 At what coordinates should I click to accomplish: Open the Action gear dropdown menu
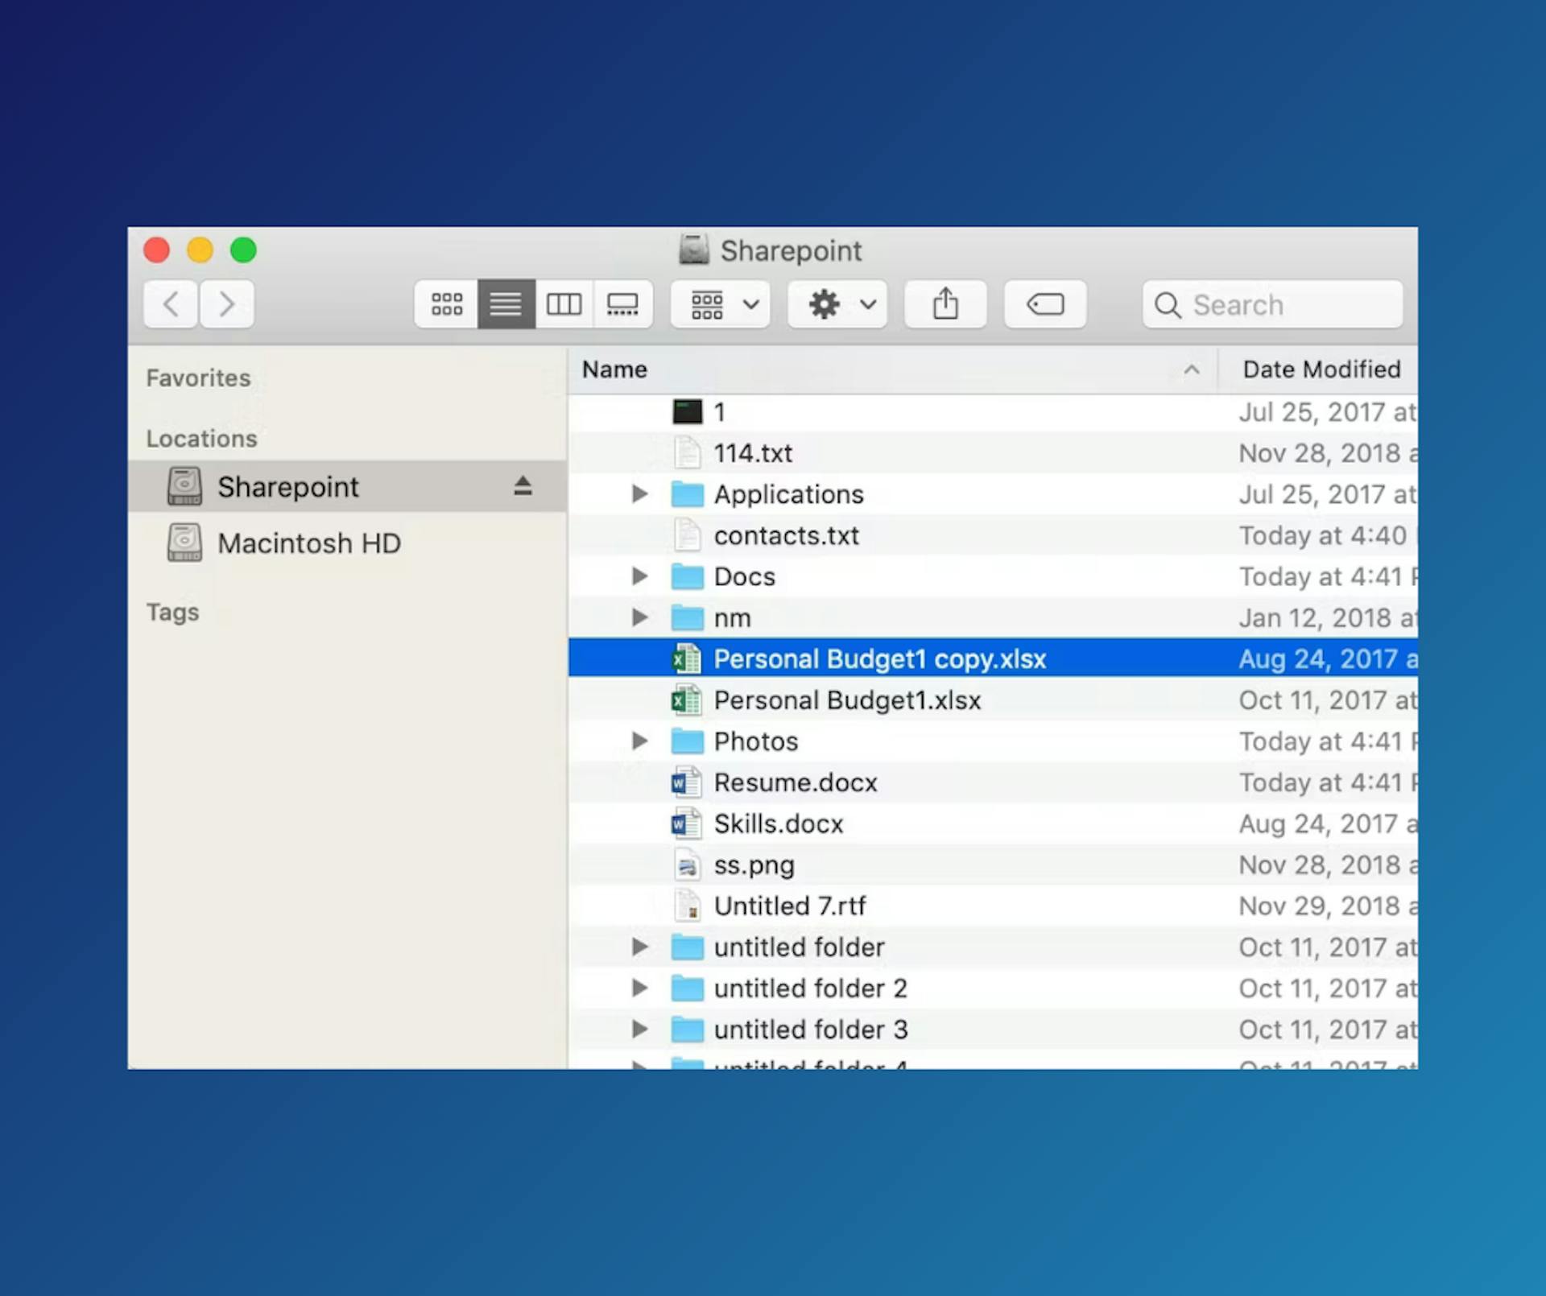pyautogui.click(x=837, y=304)
